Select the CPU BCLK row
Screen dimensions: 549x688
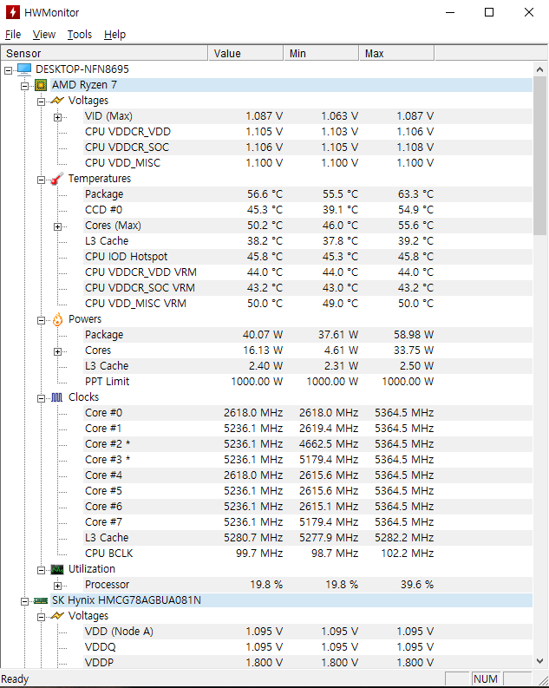point(308,554)
